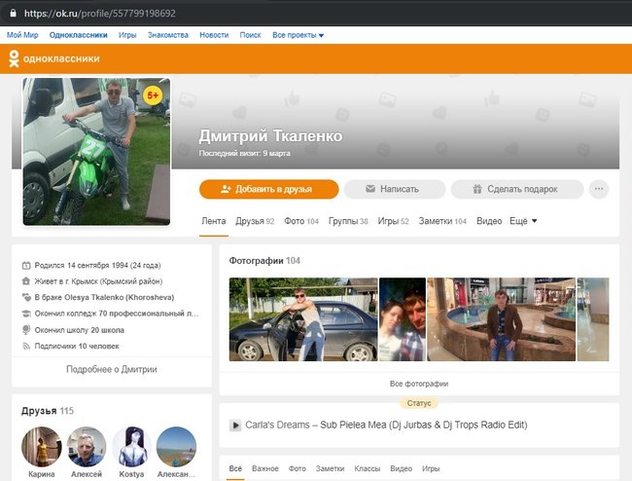
Task: Open the 'Заметки' profile tab
Action: 441,221
